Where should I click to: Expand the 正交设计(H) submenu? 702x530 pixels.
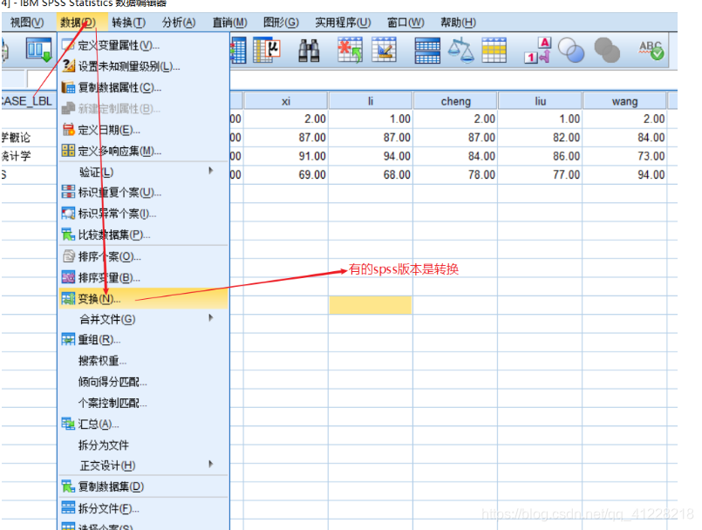click(x=143, y=465)
